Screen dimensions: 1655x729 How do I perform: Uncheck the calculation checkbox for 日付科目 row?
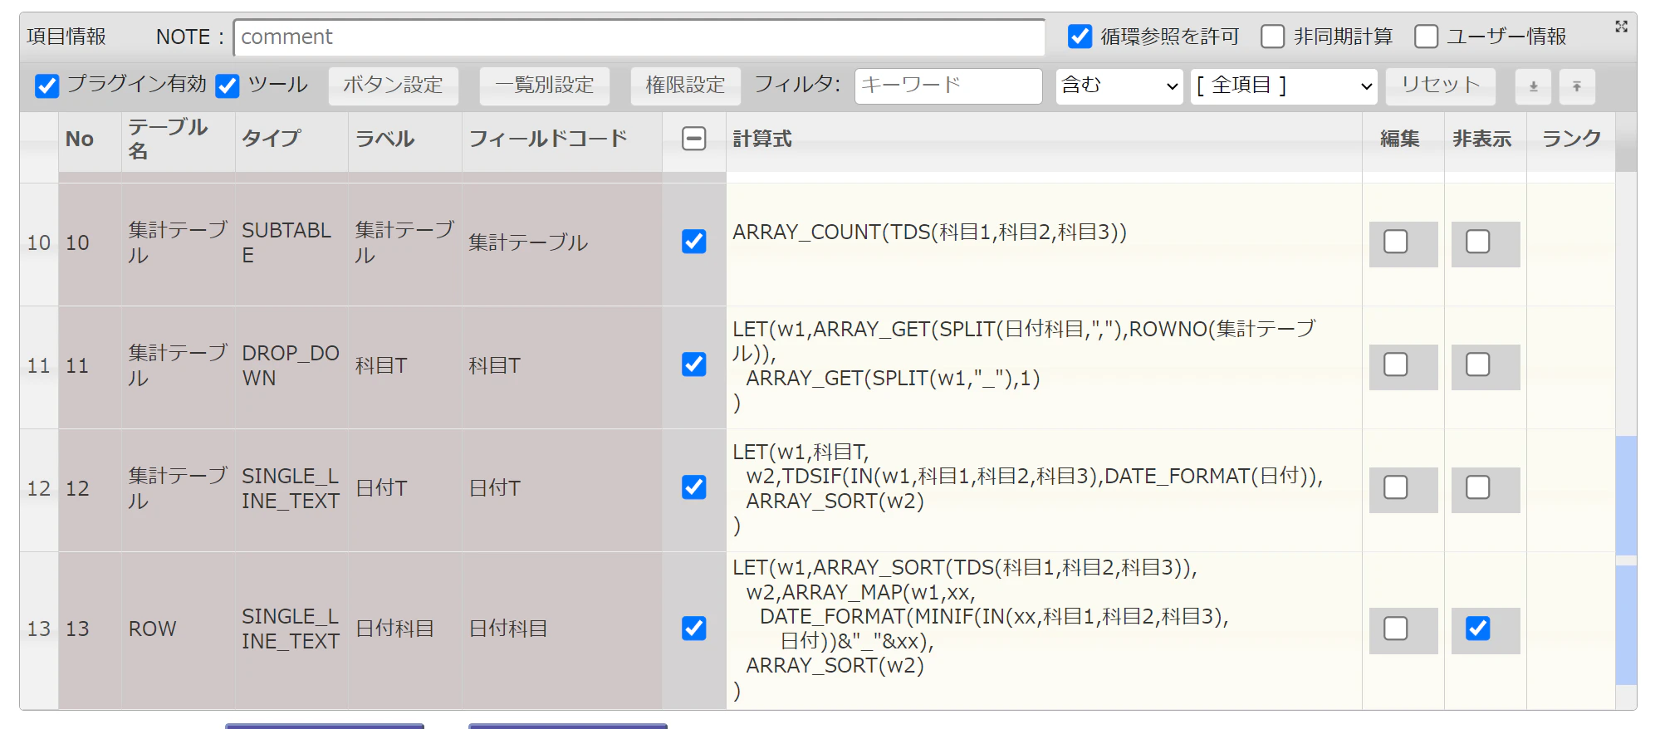693,629
